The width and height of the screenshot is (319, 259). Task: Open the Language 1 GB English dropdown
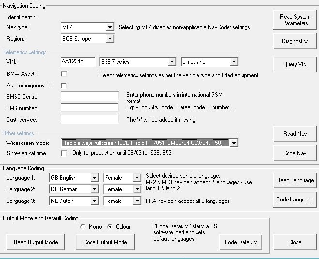(94, 178)
